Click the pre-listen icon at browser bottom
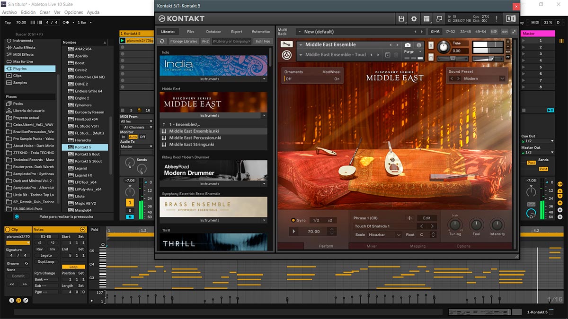Image resolution: width=568 pixels, height=319 pixels. coord(17,216)
